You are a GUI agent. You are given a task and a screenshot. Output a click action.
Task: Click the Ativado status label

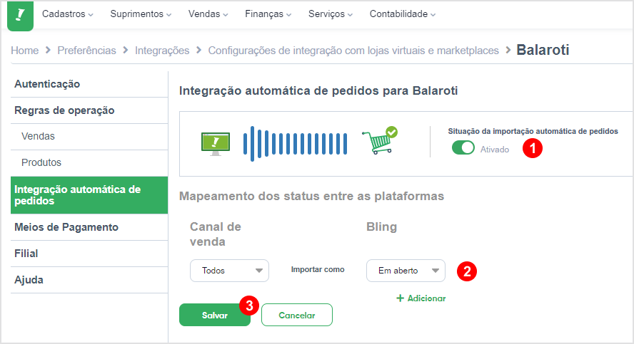pos(495,150)
